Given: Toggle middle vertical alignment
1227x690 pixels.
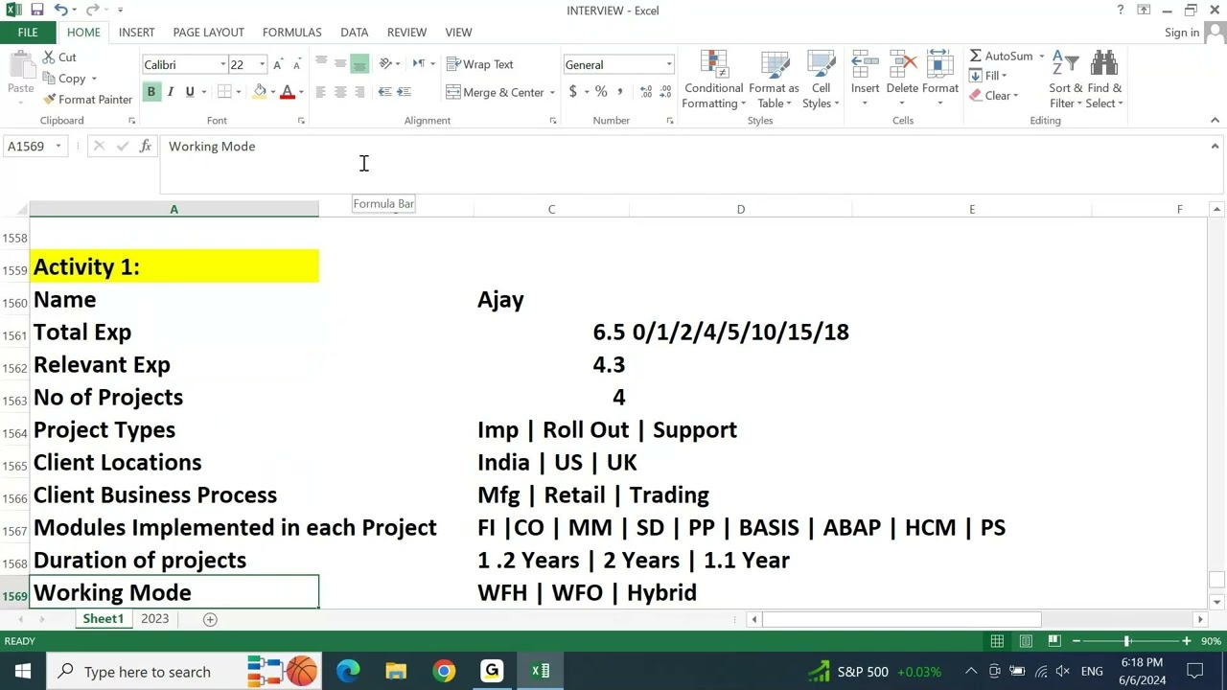Looking at the screenshot, I should (340, 64).
